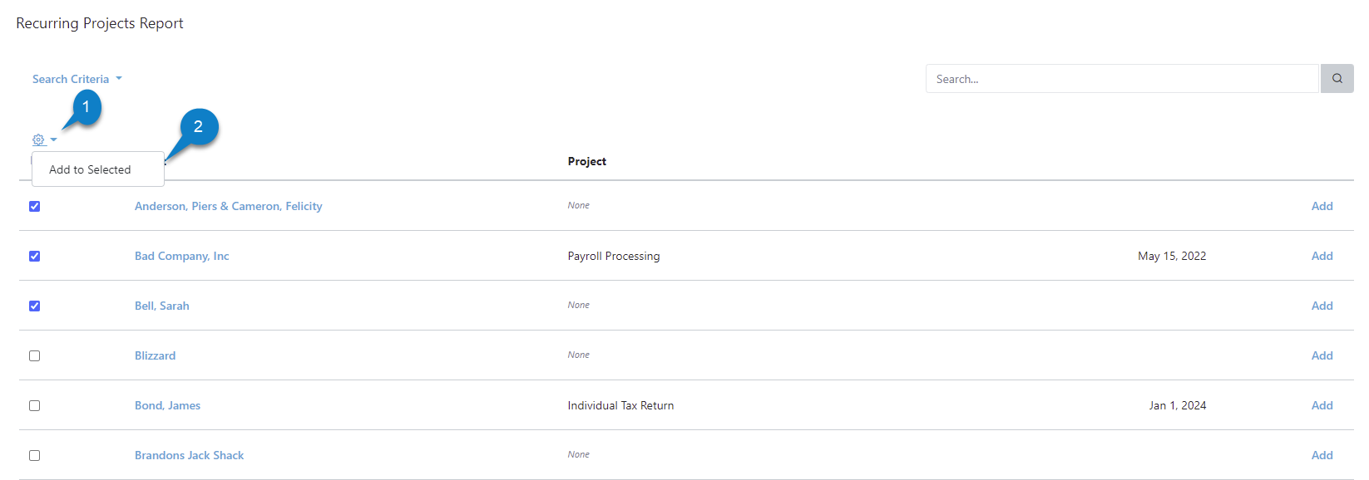Click the magnifying glass search icon
The height and width of the screenshot is (480, 1369).
pos(1337,78)
